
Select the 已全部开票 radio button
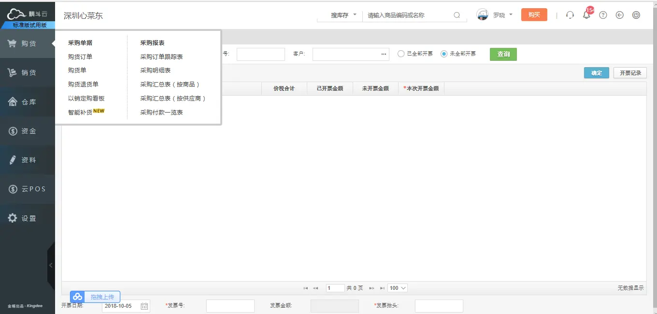point(400,54)
